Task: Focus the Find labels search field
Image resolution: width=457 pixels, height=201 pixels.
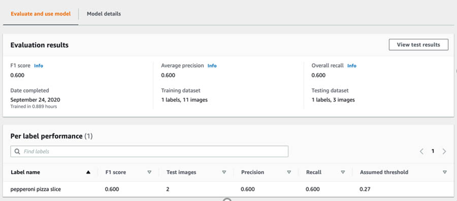Action: pyautogui.click(x=149, y=151)
